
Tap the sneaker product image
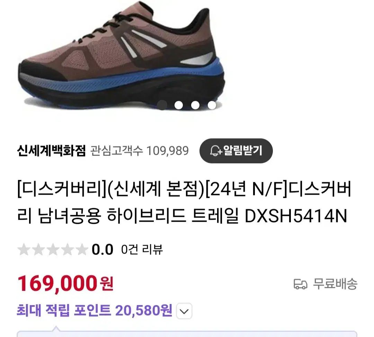[x=122, y=56]
